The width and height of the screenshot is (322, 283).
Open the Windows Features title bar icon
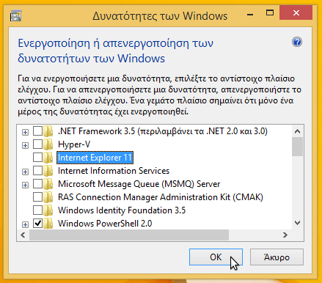(16, 15)
